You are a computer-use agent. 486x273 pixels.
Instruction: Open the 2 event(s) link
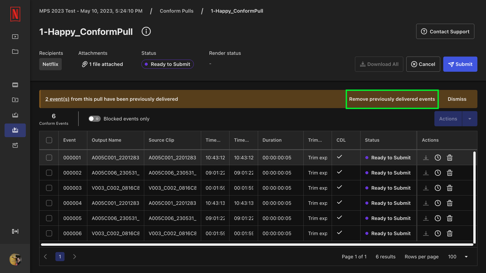[57, 99]
